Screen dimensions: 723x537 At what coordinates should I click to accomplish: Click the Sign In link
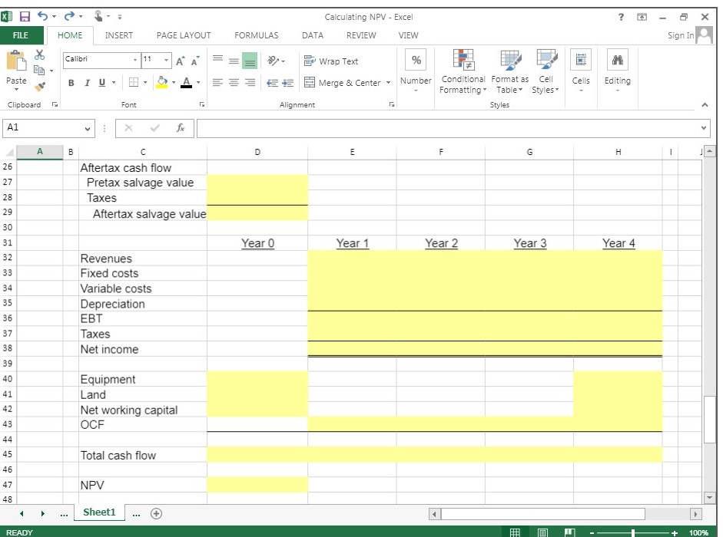[679, 35]
